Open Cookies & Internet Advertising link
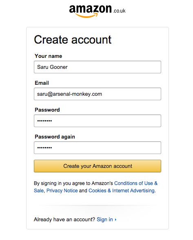Screen dimensions: 193x240 coord(122,191)
